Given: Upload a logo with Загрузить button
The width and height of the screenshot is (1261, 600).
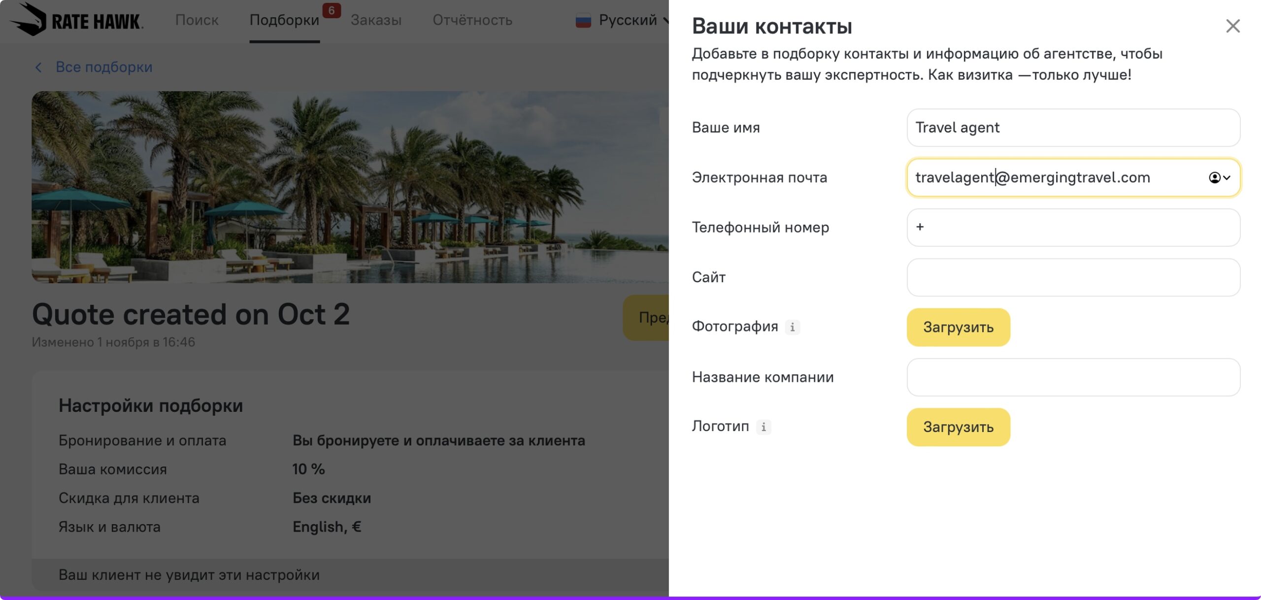Looking at the screenshot, I should (958, 427).
